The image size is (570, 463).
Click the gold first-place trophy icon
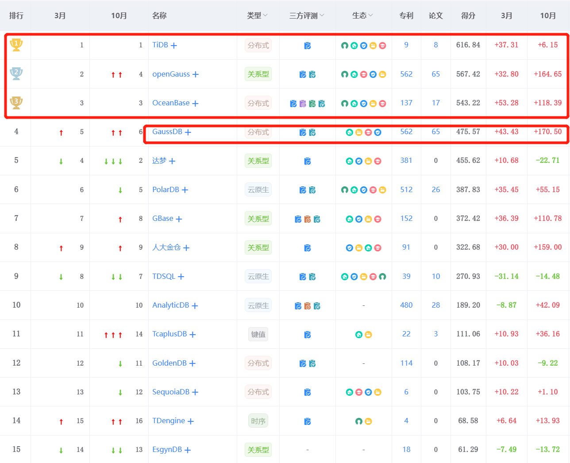point(16,45)
